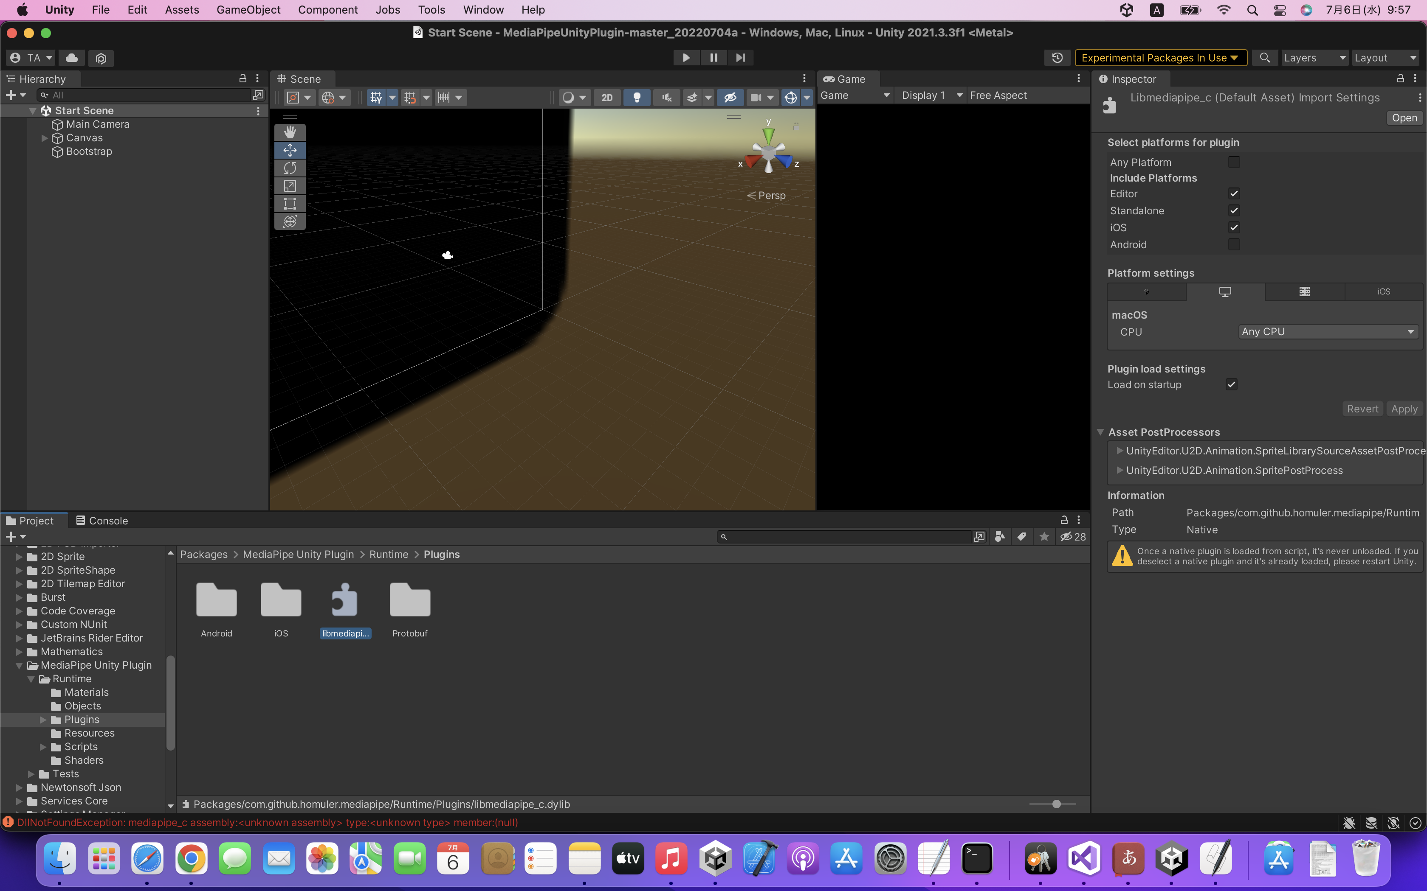
Task: Uncheck the iOS platform checkbox
Action: [1234, 227]
